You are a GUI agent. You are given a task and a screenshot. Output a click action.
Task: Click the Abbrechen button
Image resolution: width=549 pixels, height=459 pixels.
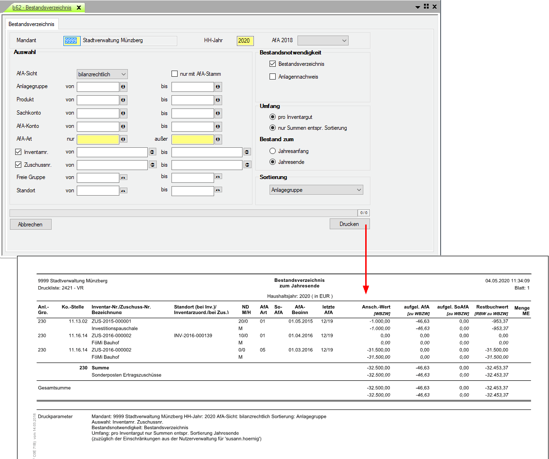click(30, 225)
